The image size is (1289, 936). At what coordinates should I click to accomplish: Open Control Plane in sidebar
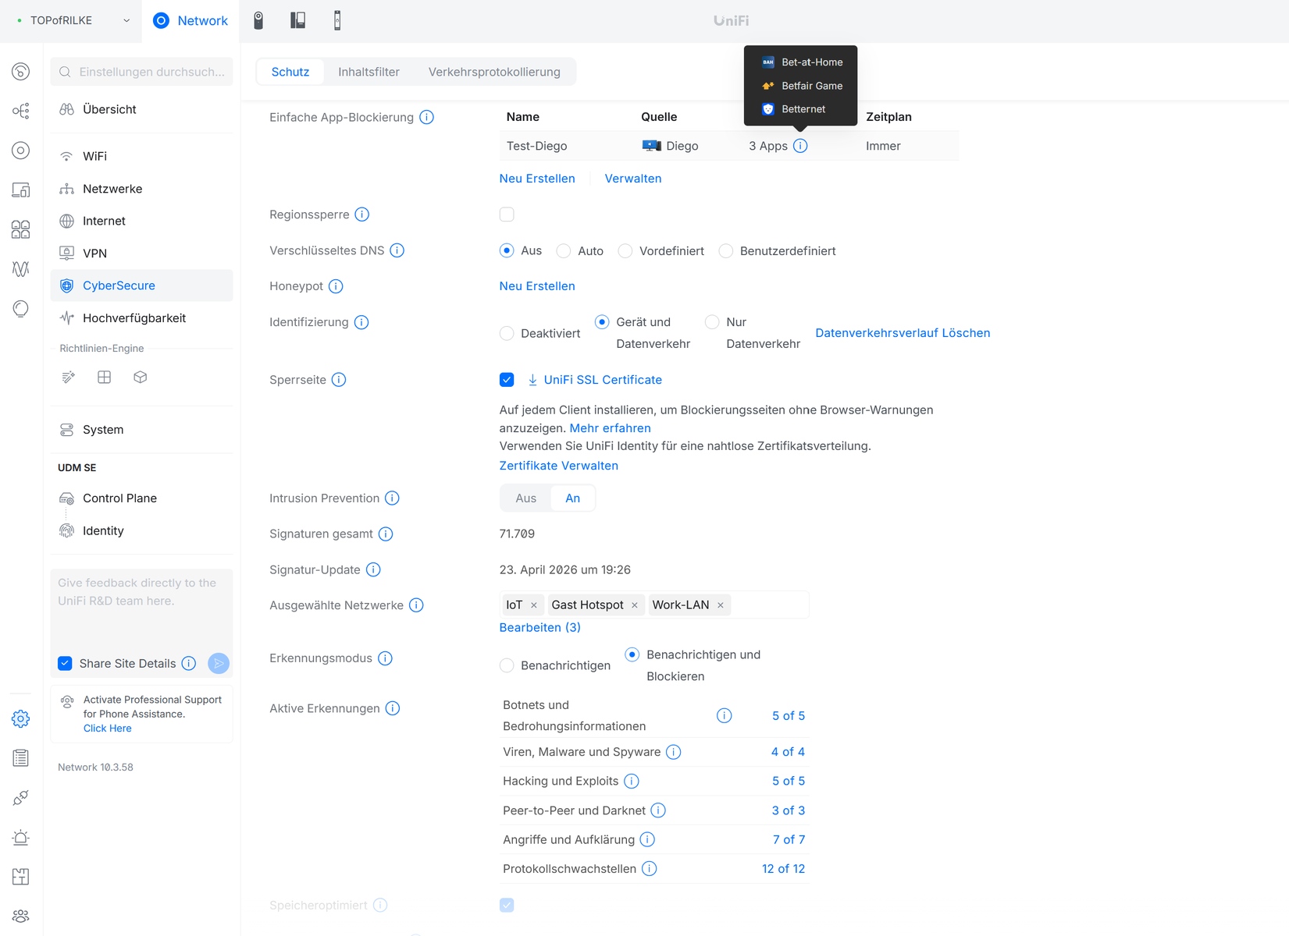click(x=141, y=498)
